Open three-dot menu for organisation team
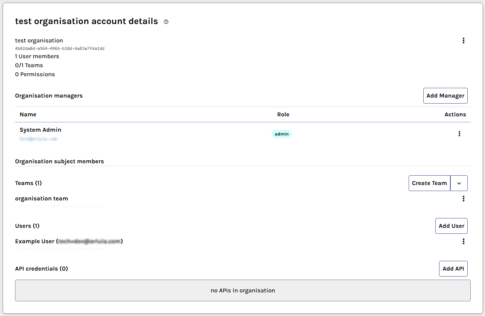 tap(463, 199)
